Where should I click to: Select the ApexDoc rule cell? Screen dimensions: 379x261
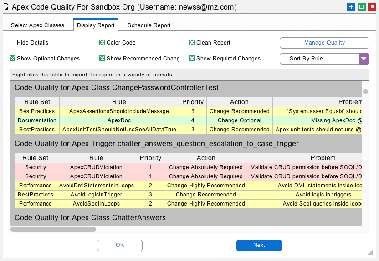click(119, 120)
